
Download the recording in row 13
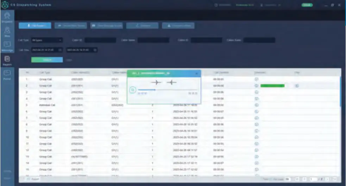[256, 157]
